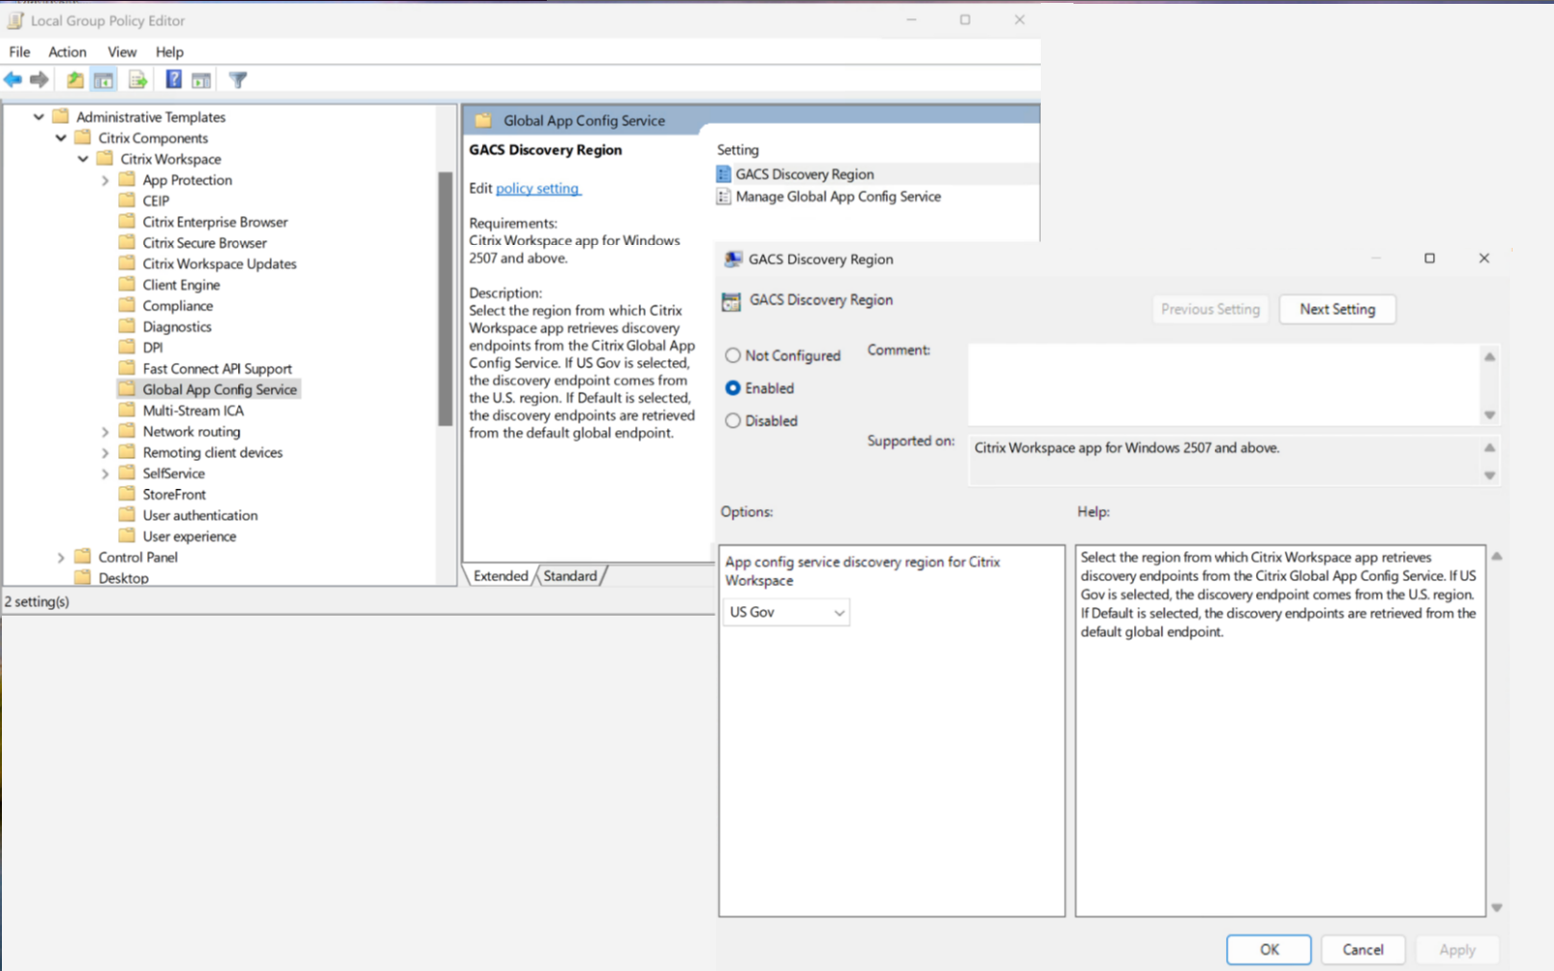Expand the App Protection tree folder

click(106, 181)
